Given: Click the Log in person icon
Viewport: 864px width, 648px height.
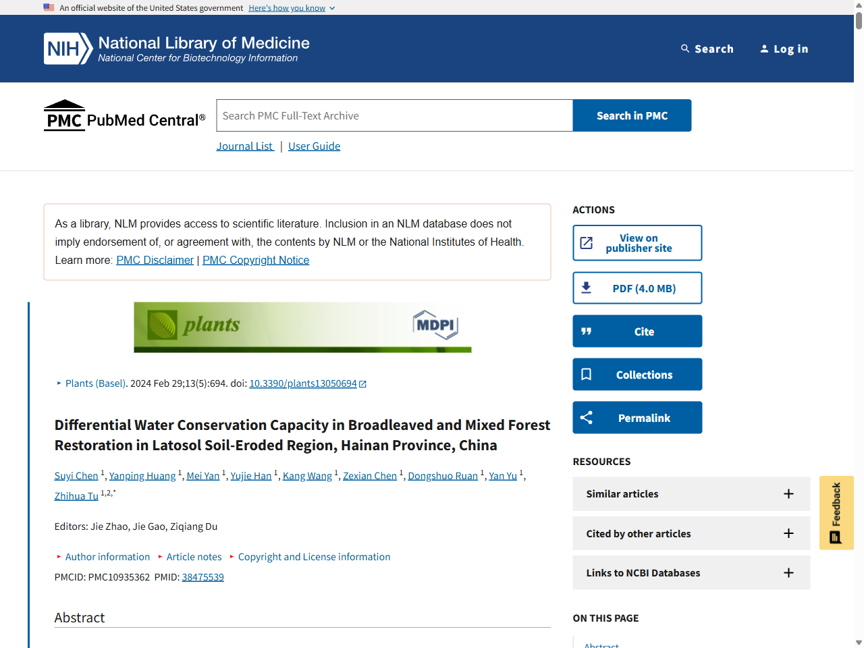Looking at the screenshot, I should tap(764, 49).
